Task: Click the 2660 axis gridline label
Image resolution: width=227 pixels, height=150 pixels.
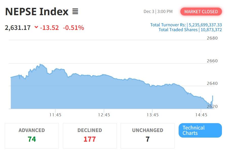Action: pyautogui.click(x=212, y=61)
